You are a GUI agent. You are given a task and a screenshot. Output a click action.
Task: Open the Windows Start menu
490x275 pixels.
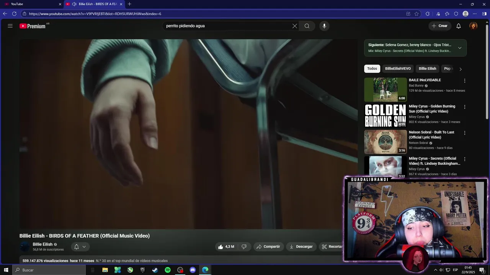6,270
